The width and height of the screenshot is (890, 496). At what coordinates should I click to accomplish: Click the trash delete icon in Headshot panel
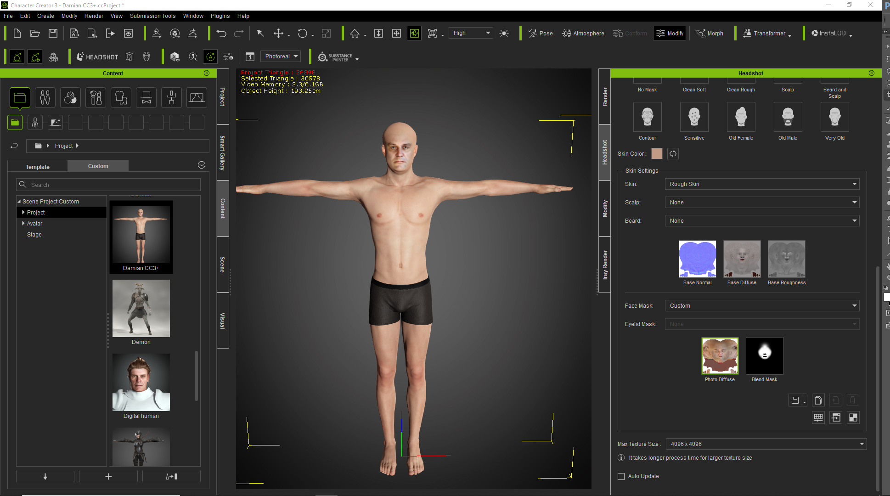pos(852,400)
